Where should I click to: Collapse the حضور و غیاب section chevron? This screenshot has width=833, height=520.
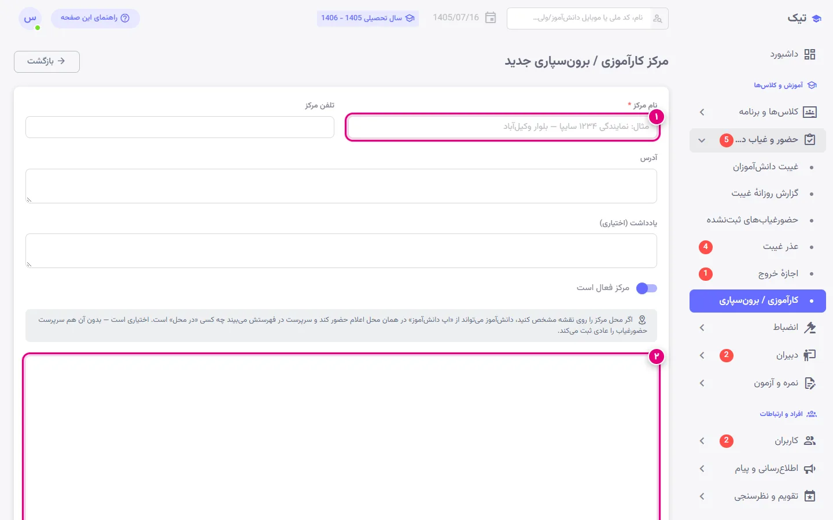[x=702, y=140]
